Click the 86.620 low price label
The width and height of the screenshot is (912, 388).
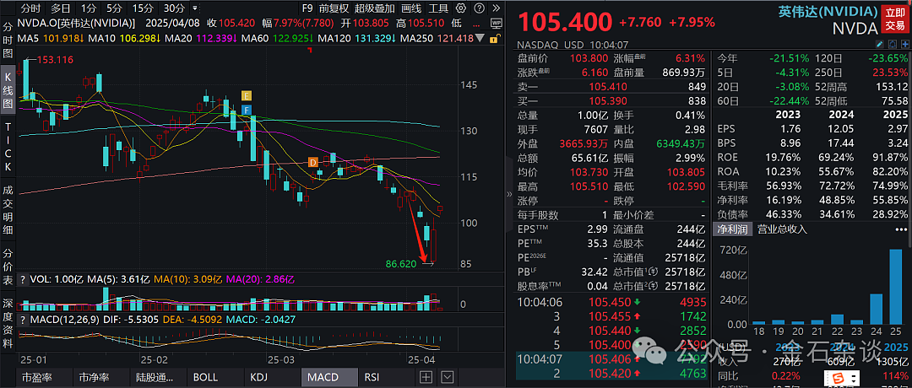point(401,264)
